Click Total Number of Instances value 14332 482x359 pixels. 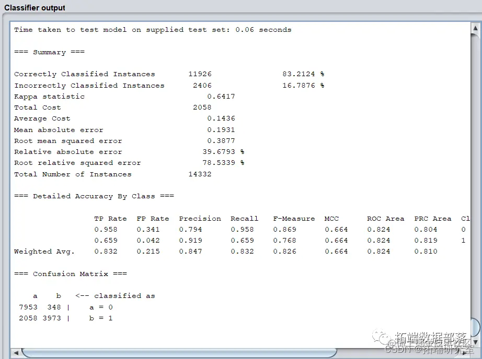pyautogui.click(x=200, y=174)
